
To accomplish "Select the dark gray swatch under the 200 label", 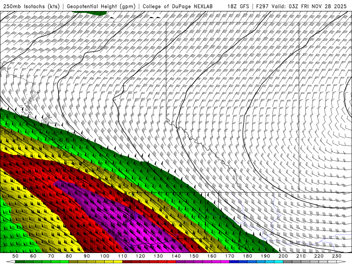I will (x=288, y=261).
